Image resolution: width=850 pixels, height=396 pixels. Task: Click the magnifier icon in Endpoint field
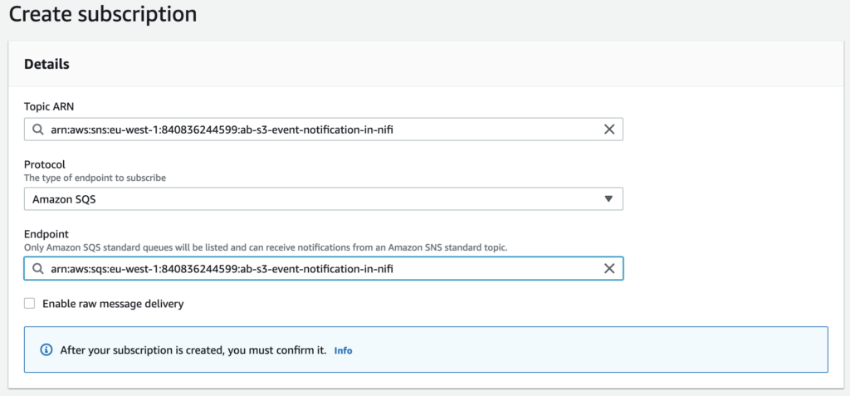38,269
